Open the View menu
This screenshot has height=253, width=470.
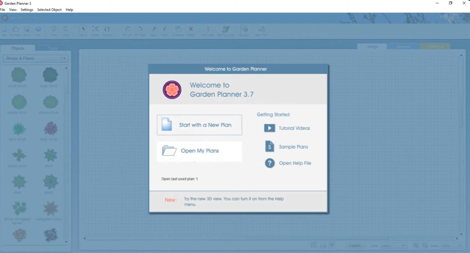pos(13,10)
